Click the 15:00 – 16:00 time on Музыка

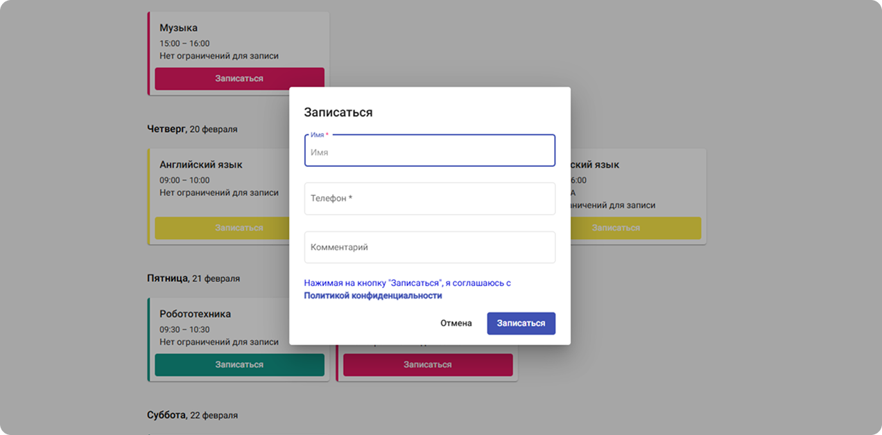point(184,43)
